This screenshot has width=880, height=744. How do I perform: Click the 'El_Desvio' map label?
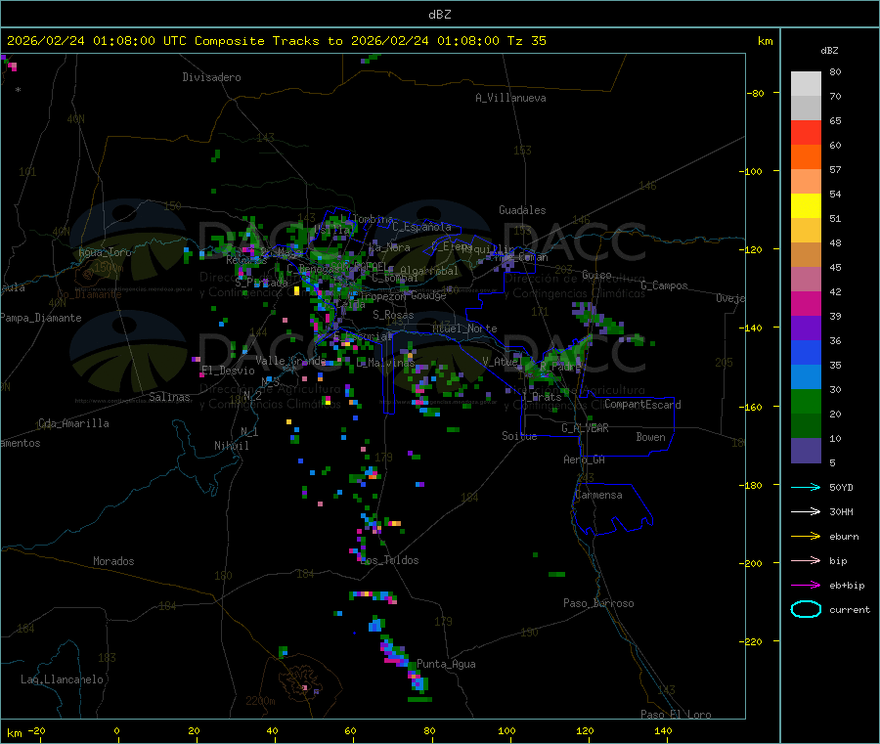pos(229,371)
